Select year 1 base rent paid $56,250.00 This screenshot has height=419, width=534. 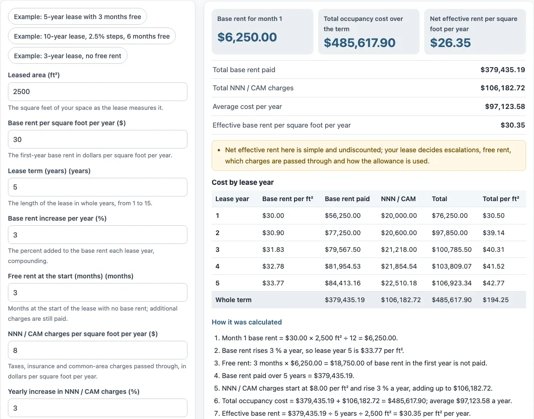[343, 216]
